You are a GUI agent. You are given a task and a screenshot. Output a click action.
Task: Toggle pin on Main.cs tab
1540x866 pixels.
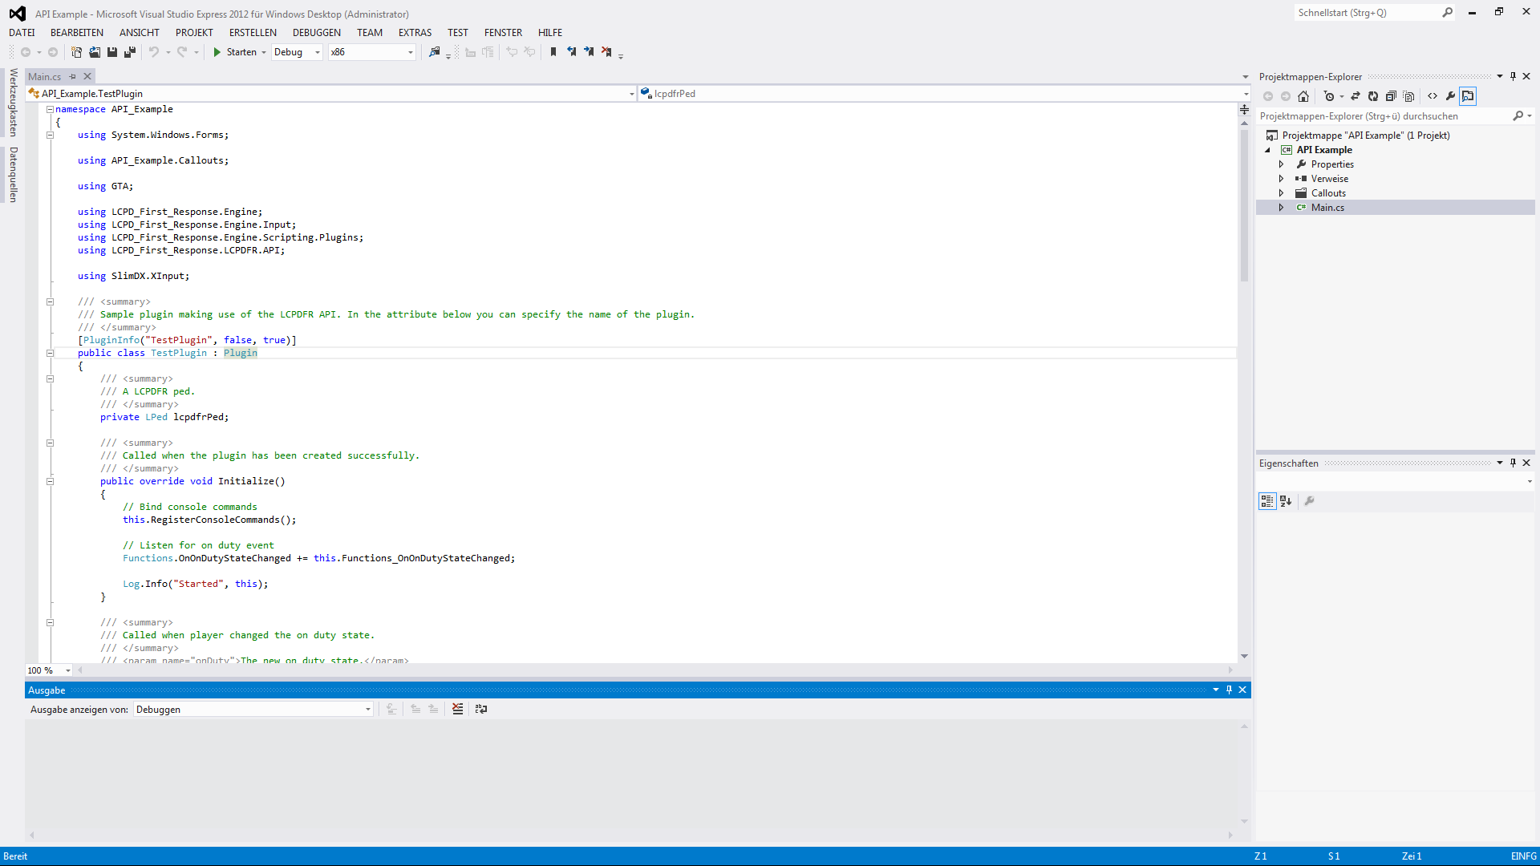72,77
